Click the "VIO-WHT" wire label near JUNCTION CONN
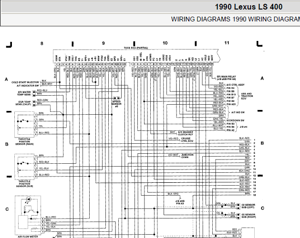The width and height of the screenshot is (300, 238). 173,155
